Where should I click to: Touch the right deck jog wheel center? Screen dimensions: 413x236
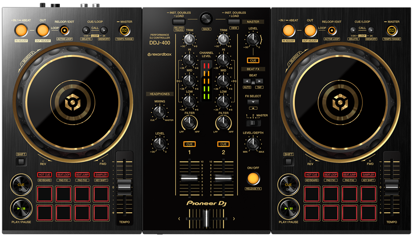(341, 103)
